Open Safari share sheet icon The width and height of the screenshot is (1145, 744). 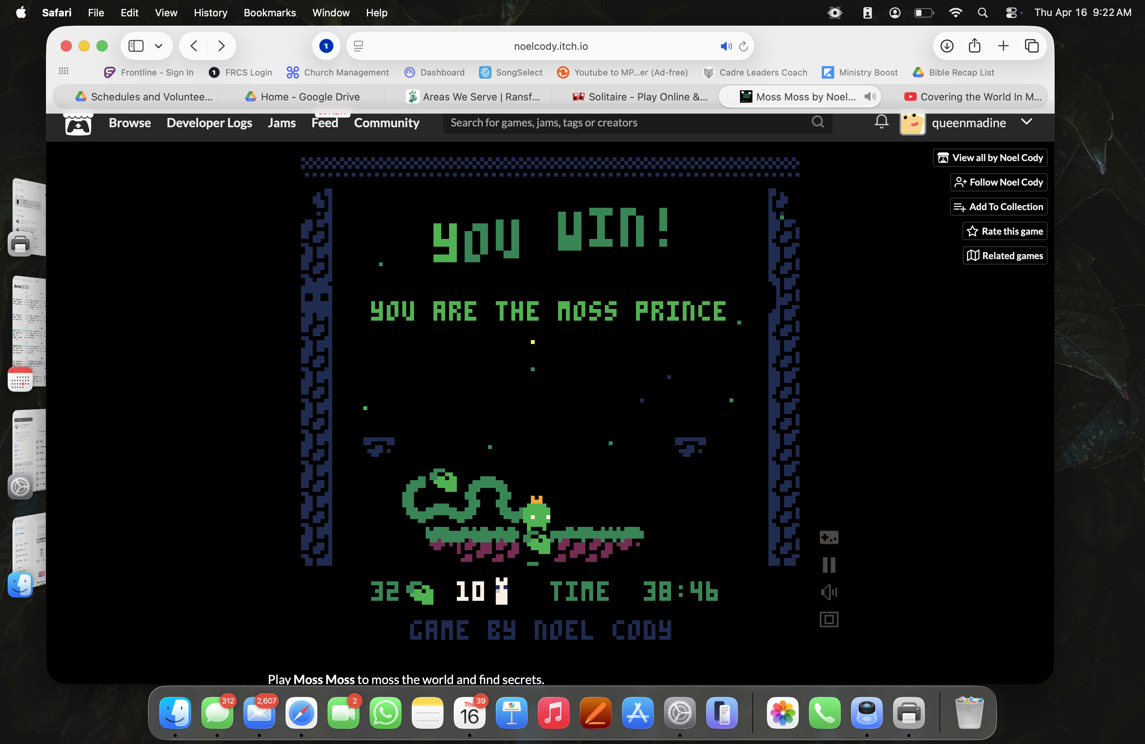(974, 46)
